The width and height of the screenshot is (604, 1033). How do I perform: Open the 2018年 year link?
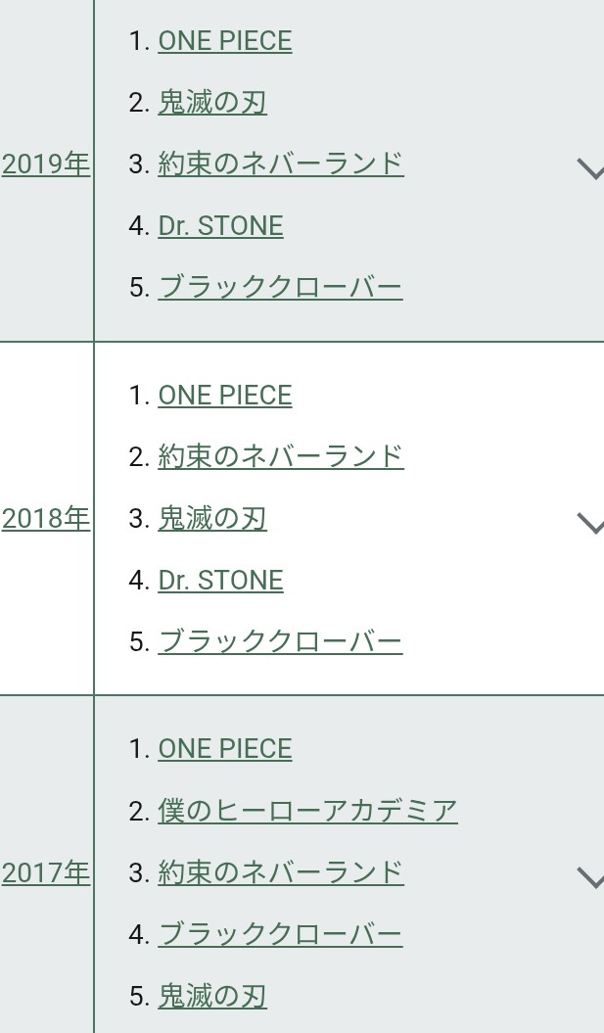45,519
